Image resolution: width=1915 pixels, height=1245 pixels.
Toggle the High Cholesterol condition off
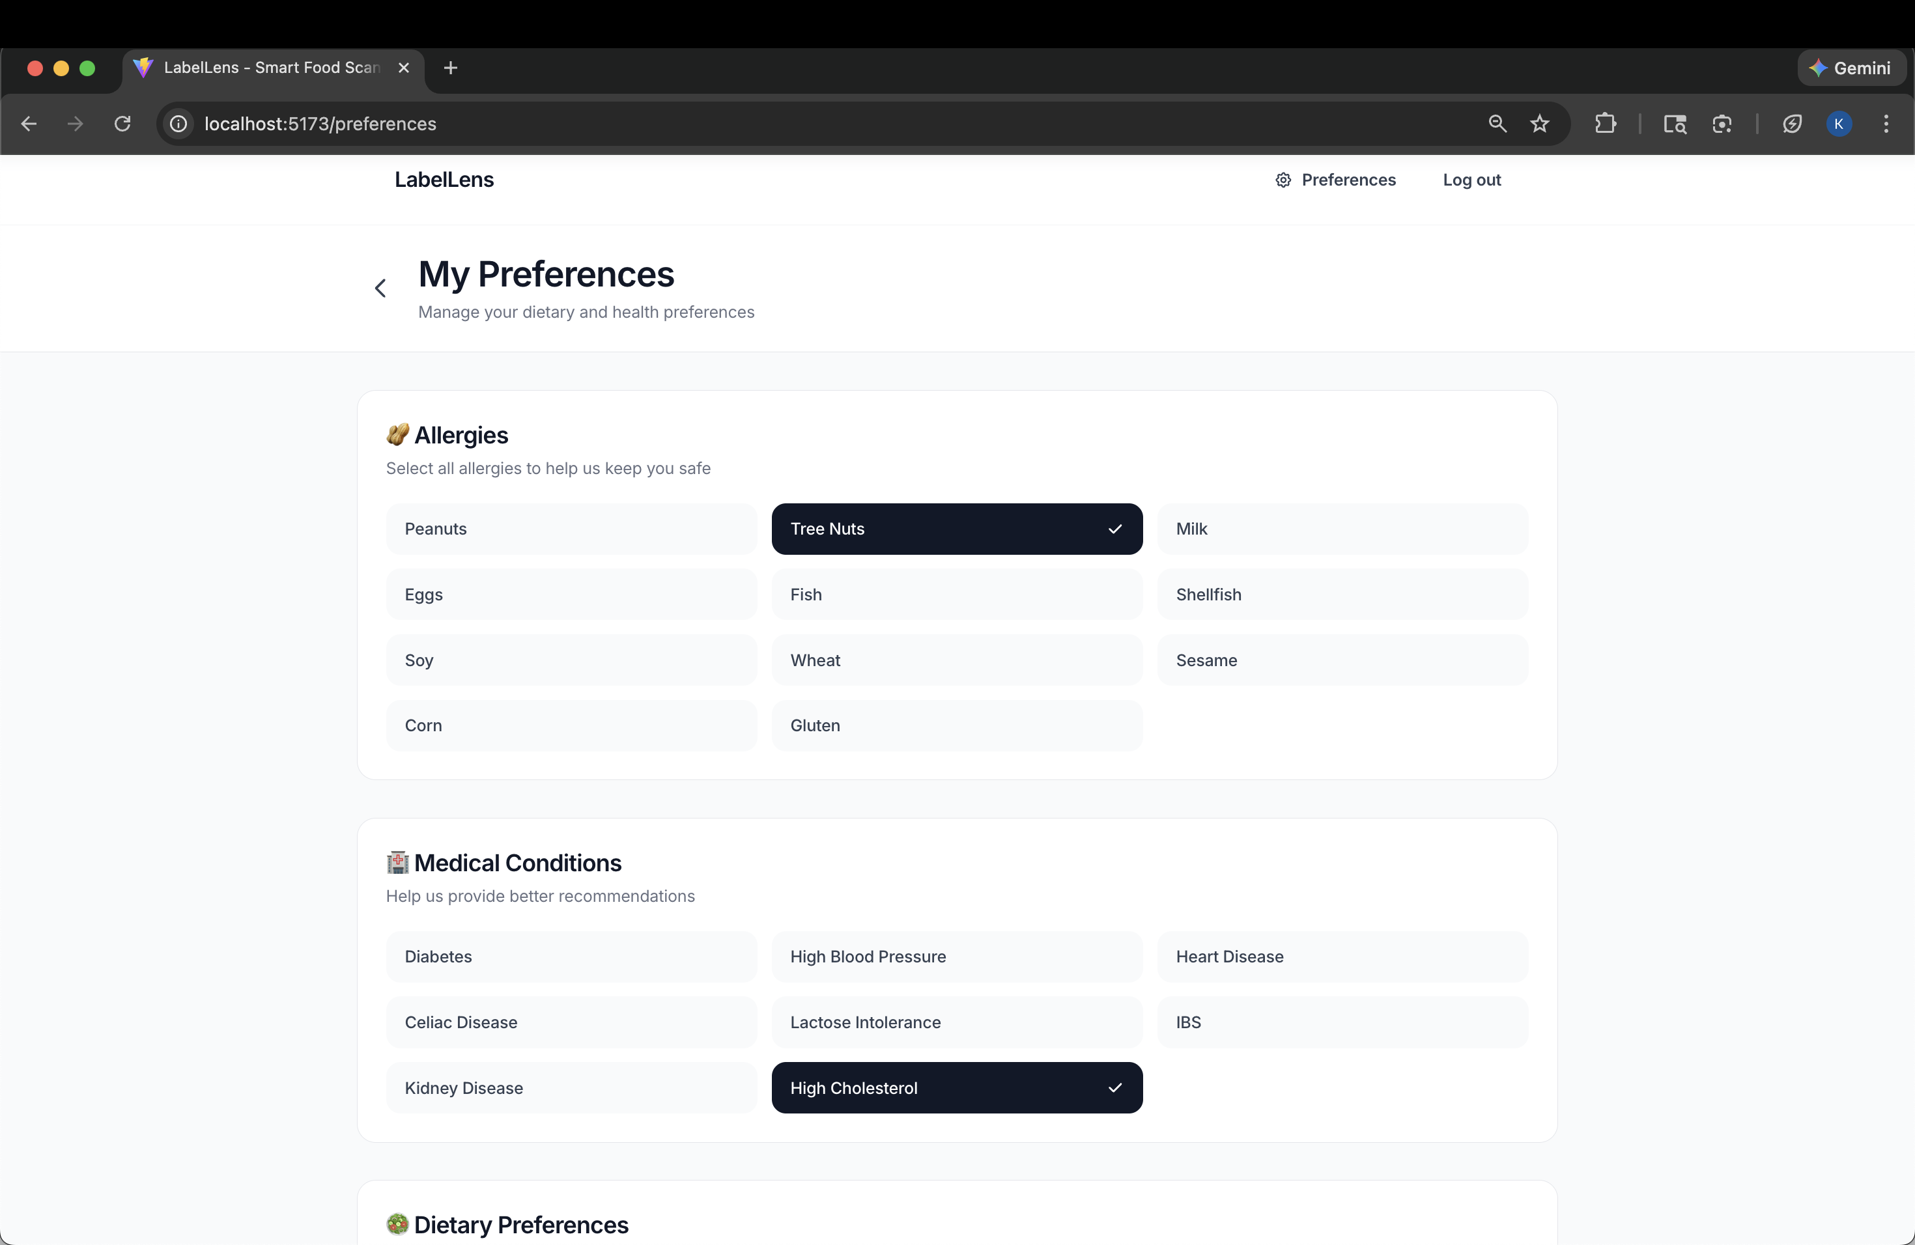pyautogui.click(x=956, y=1088)
